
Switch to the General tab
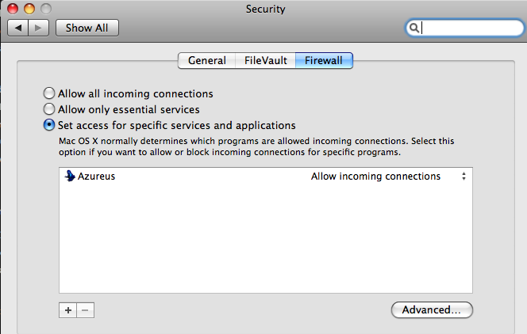pos(206,61)
